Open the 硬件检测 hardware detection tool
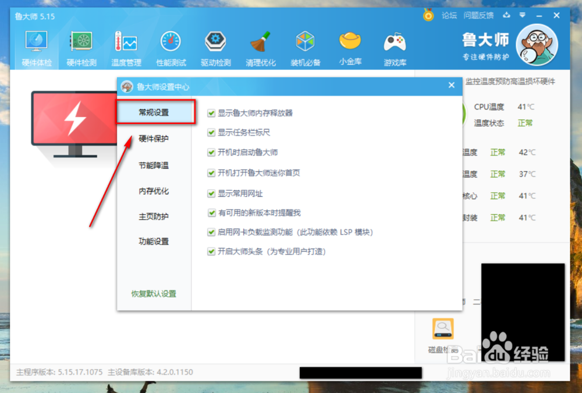The height and width of the screenshot is (393, 582). pyautogui.click(x=81, y=47)
